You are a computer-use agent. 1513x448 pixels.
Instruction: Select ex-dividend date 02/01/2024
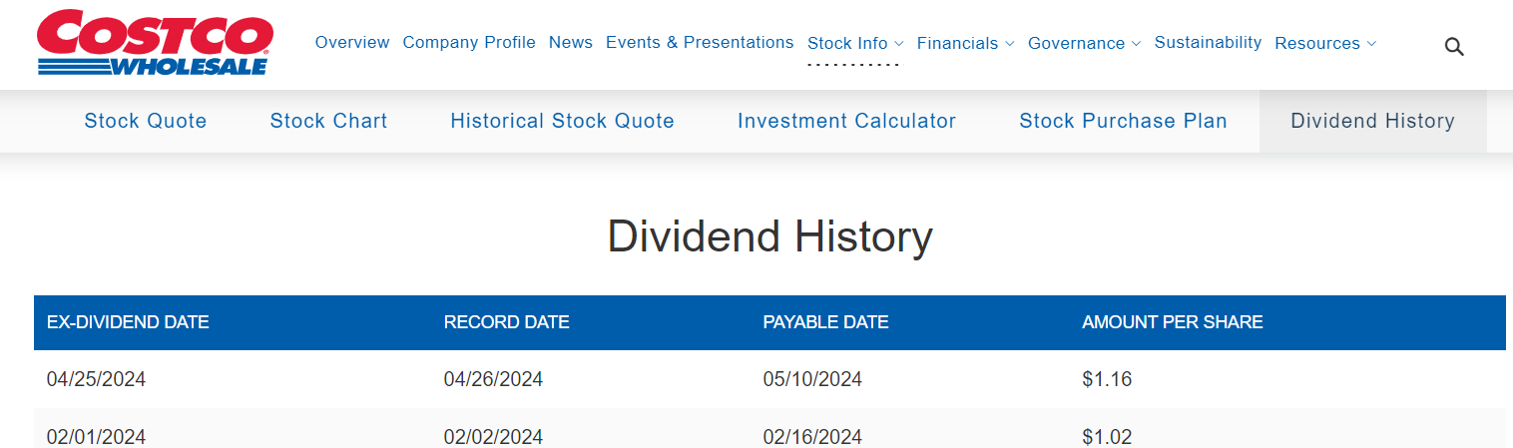pyautogui.click(x=97, y=437)
